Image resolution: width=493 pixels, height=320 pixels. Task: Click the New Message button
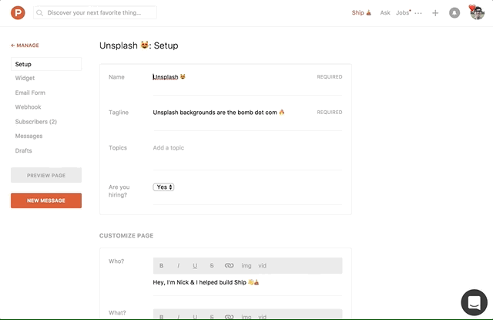(46, 200)
